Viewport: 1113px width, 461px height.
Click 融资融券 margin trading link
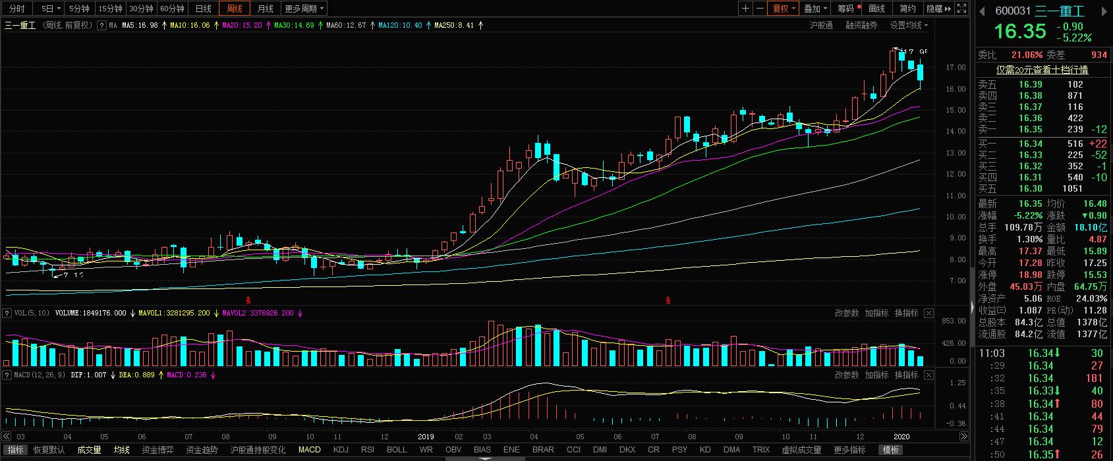[x=861, y=26]
